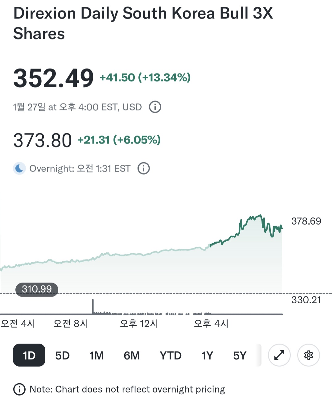This screenshot has height=407, width=333.
Task: Select YTD chart range
Action: (x=171, y=355)
